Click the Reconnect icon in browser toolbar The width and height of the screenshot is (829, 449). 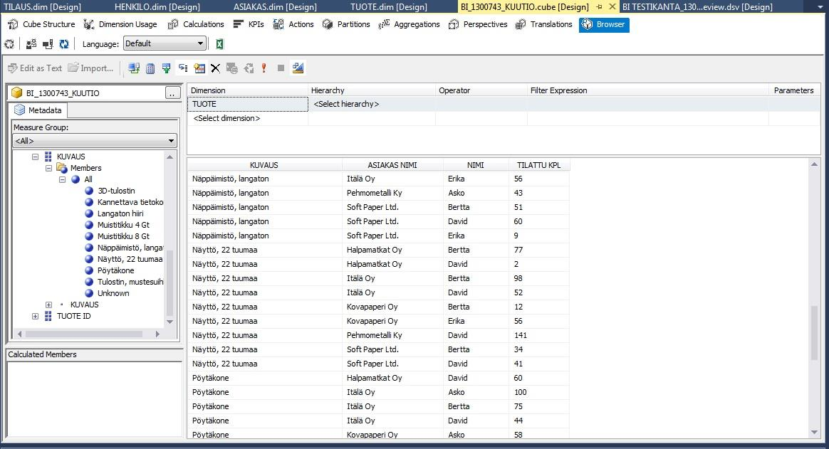coord(48,44)
